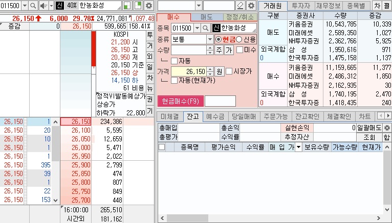Screen dimensions: 392x223
Task: Tick the 시장가 market price checkbox
Action: (x=229, y=71)
